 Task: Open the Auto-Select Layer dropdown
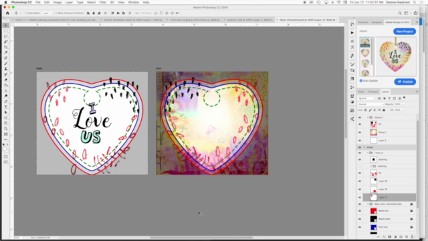point(47,13)
